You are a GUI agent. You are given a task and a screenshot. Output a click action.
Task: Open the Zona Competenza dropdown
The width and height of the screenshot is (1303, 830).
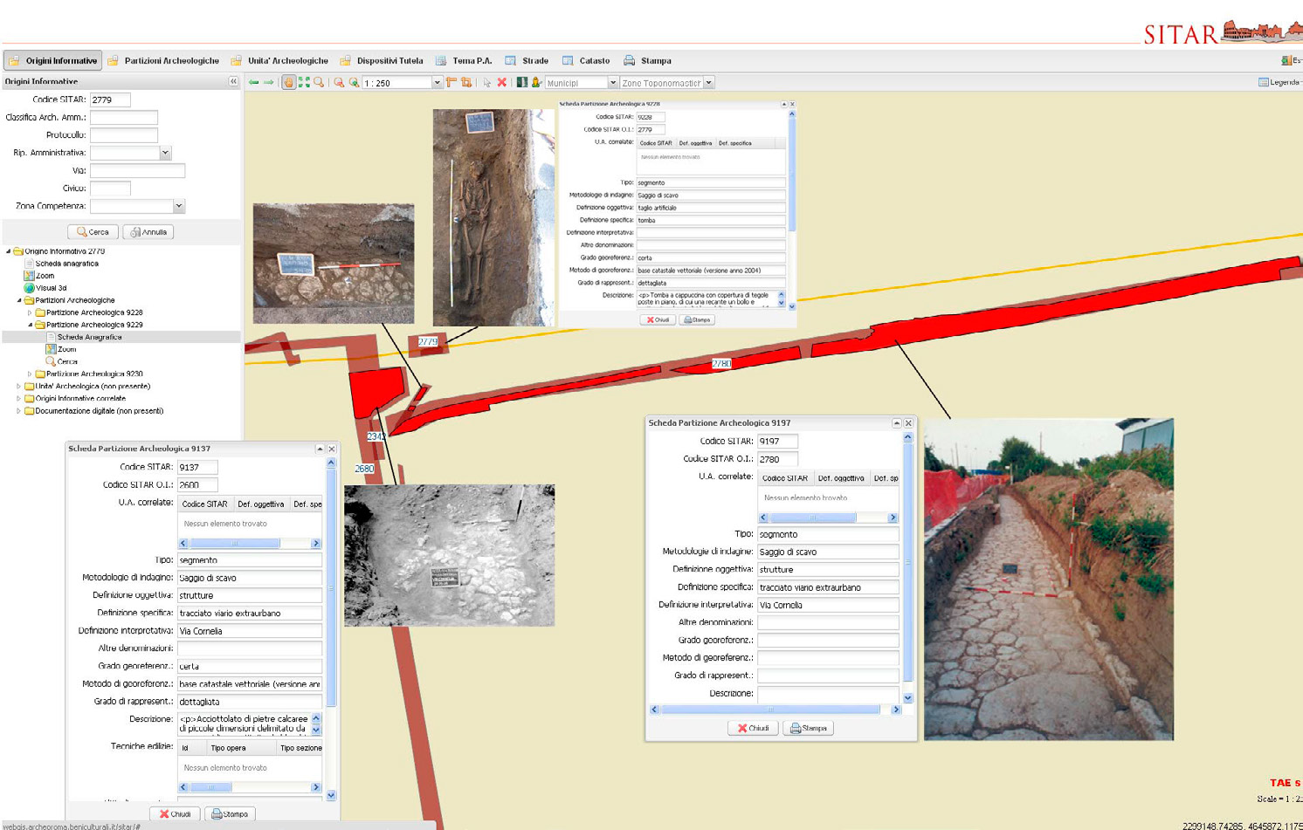[178, 206]
